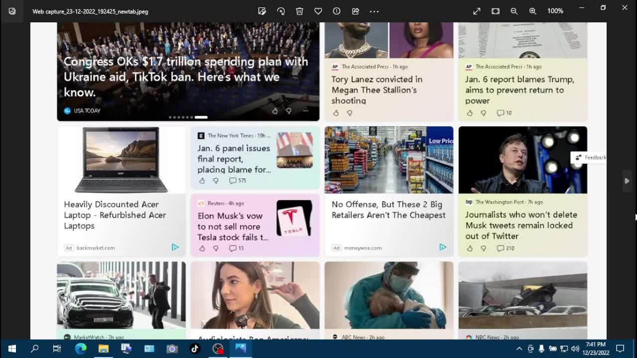
Task: Go to next photo arrow on right edge
Action: pos(627,181)
